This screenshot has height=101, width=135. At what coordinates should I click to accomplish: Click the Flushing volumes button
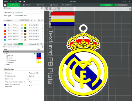(24, 20)
